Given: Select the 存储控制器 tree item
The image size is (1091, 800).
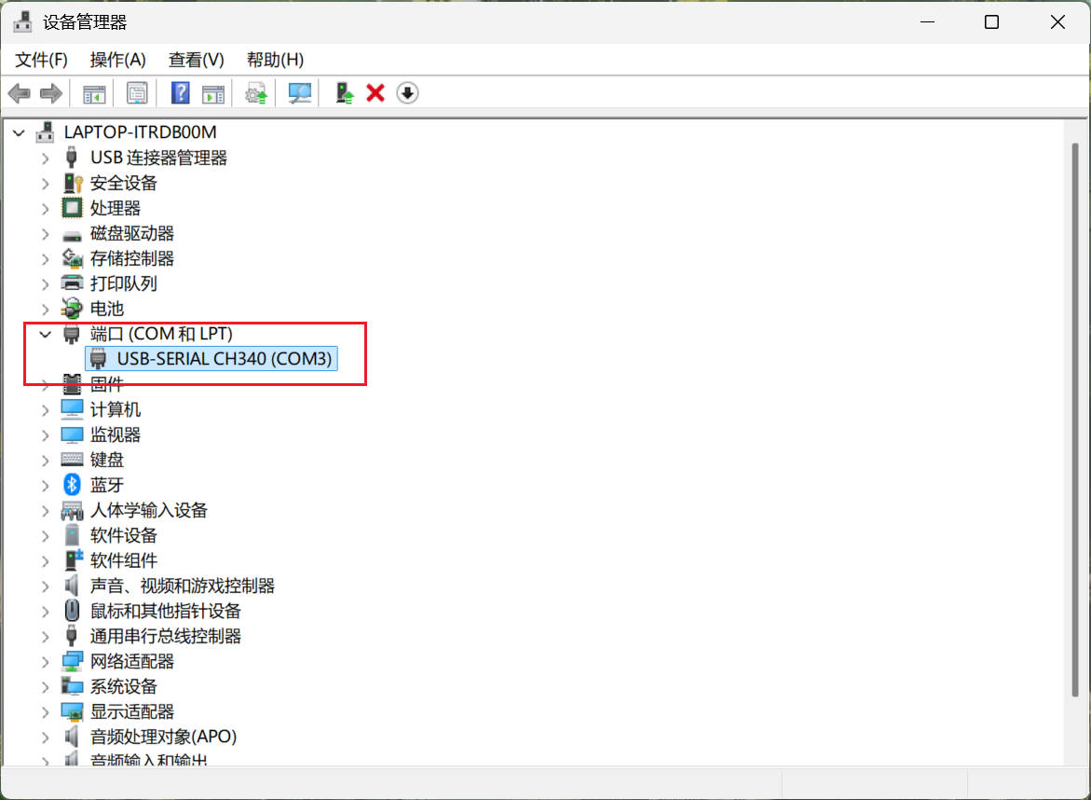Looking at the screenshot, I should pos(131,258).
